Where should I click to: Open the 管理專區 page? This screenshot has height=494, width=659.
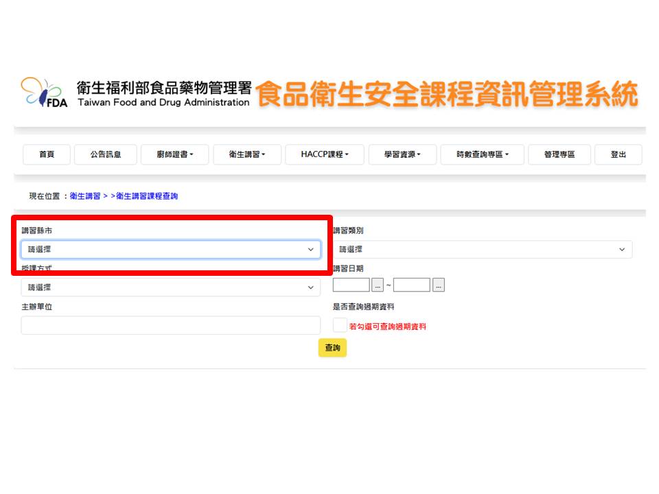pyautogui.click(x=559, y=155)
